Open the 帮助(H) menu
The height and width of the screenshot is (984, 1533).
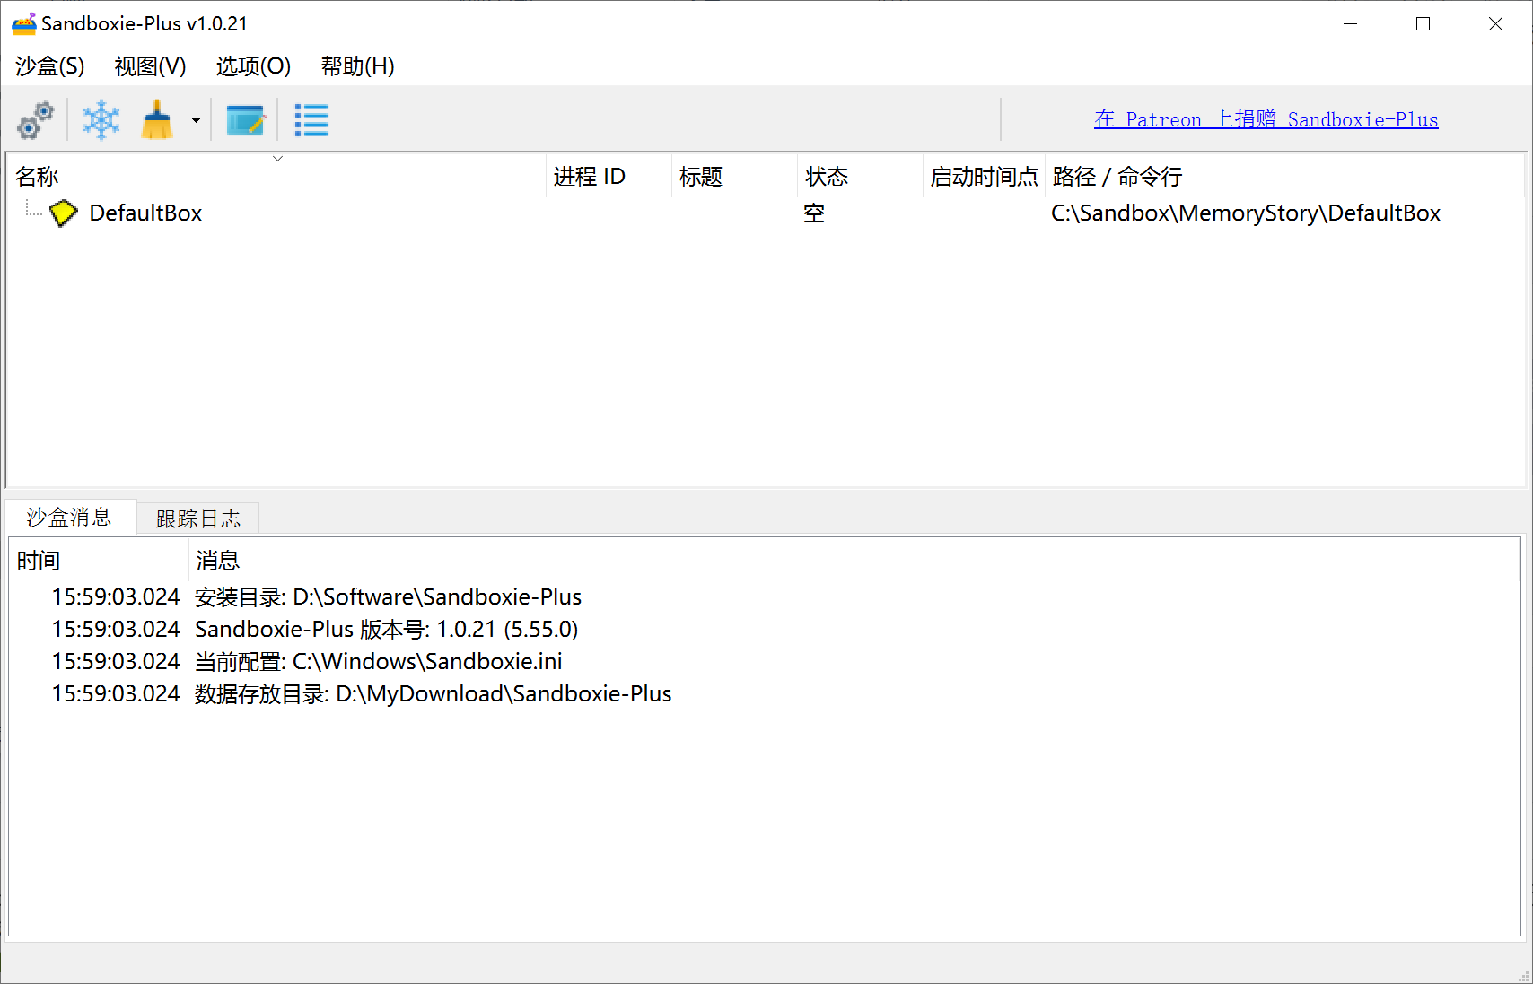[358, 66]
